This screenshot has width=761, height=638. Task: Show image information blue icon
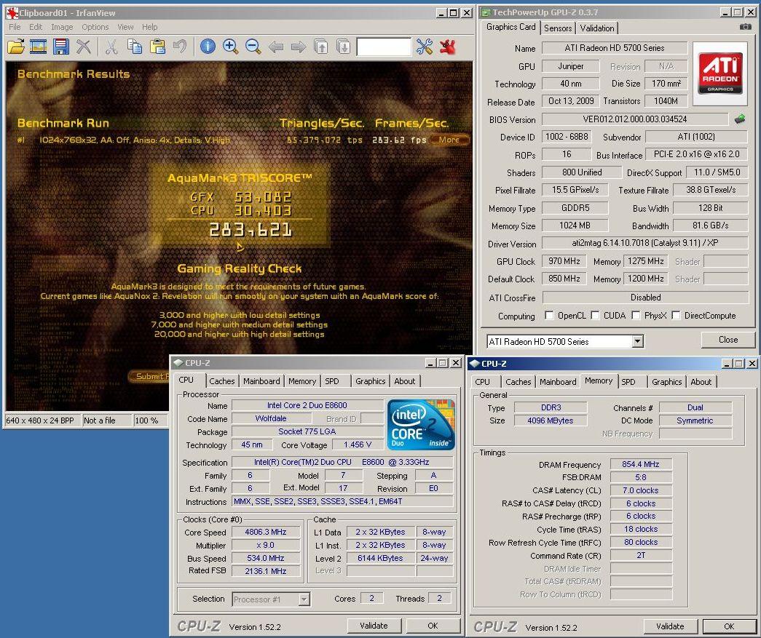coord(208,47)
